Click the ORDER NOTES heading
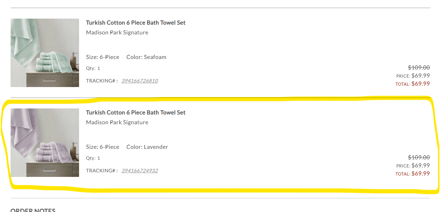441x212 pixels. coord(33,210)
